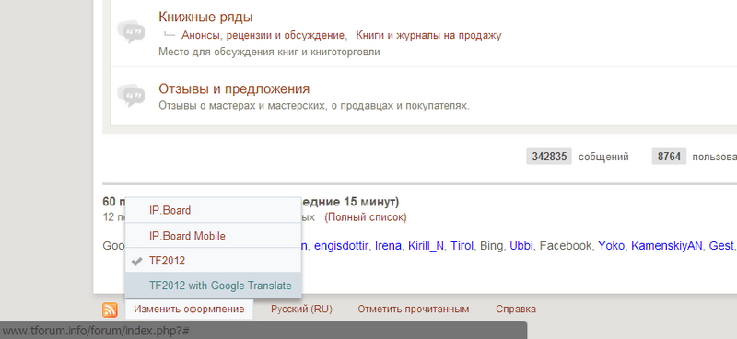Open the Русский (RU) language selector

click(301, 309)
